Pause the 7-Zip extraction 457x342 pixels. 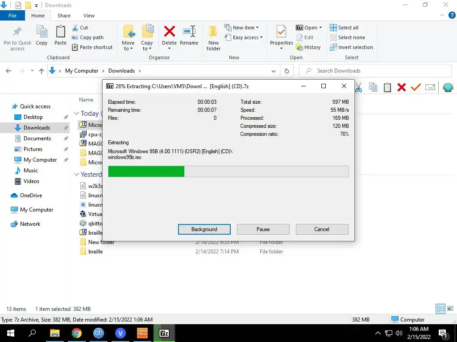tap(263, 229)
